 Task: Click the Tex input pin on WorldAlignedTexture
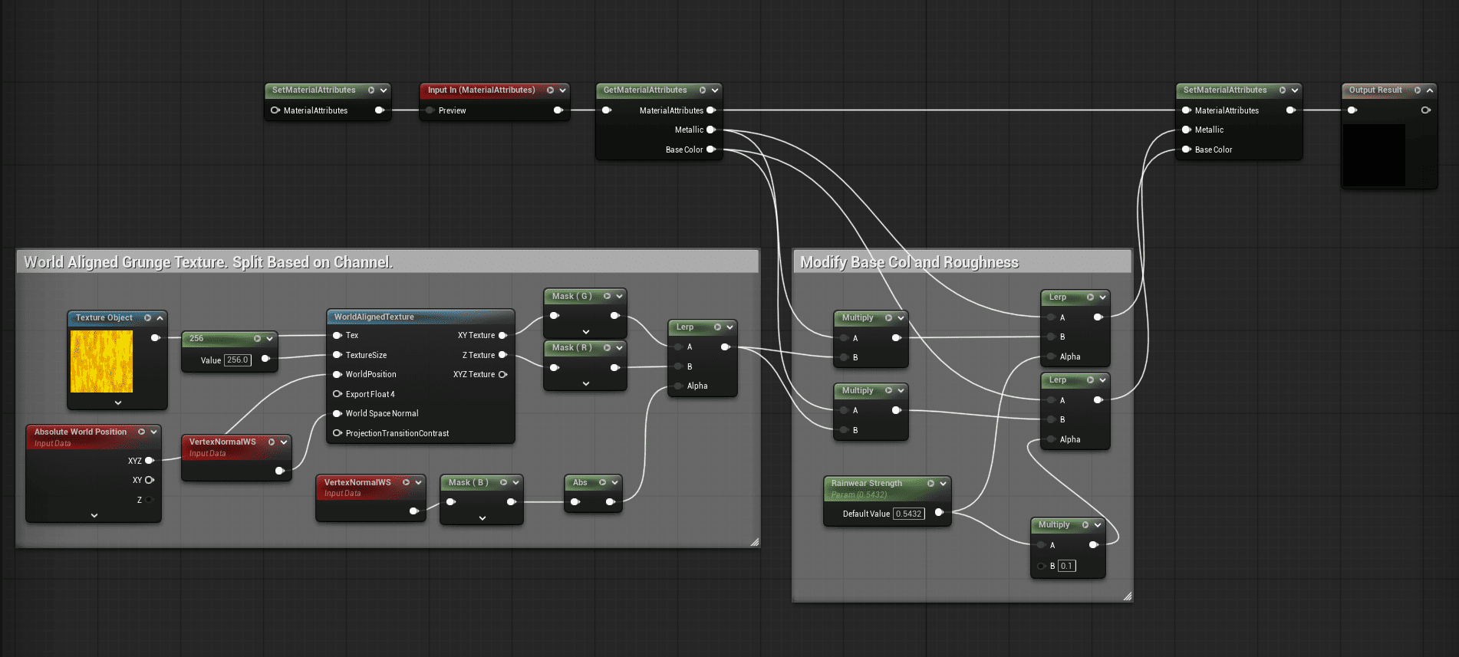click(338, 335)
